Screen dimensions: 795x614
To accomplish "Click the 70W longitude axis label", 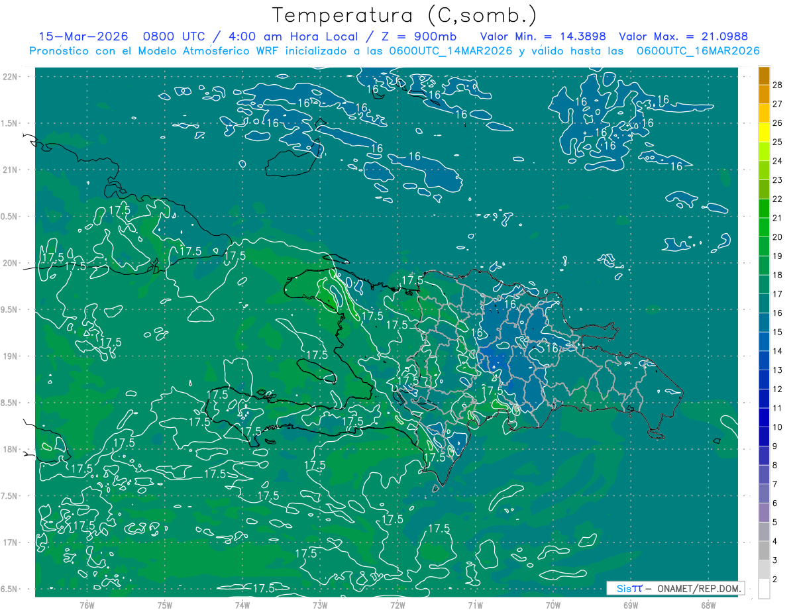I will 553,605.
